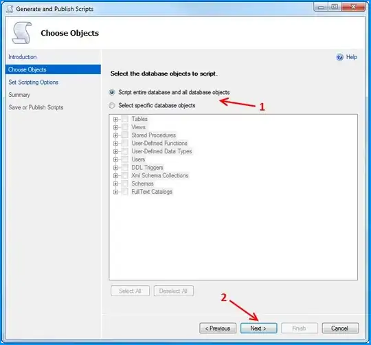
Task: Close the Generate and Publish Scripts window
Action: (x=353, y=7)
